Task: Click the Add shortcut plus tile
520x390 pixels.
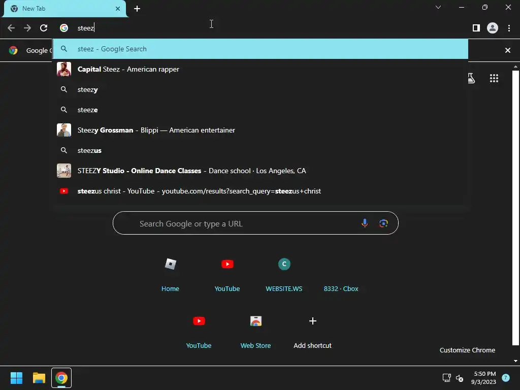Action: pyautogui.click(x=312, y=331)
